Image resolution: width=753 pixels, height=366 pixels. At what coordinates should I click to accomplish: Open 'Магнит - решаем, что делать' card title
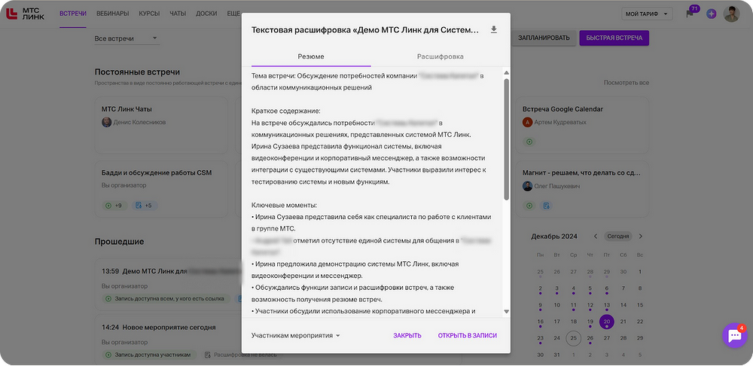coord(580,173)
